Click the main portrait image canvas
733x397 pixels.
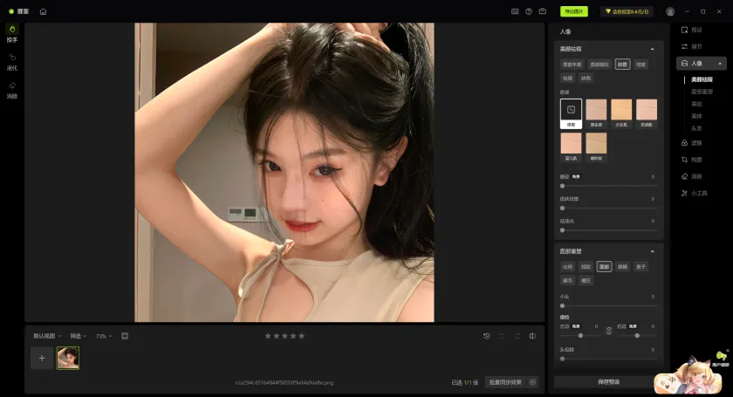284,172
